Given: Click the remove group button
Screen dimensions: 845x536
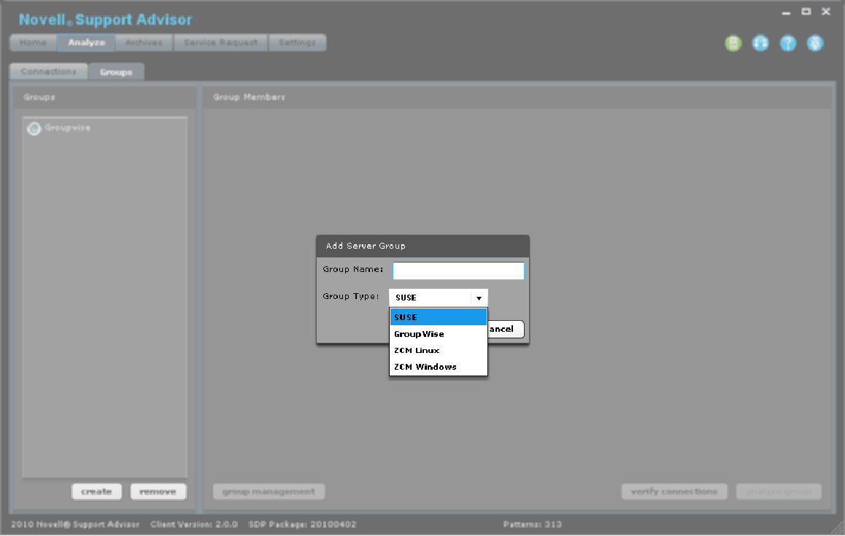Looking at the screenshot, I should 158,492.
